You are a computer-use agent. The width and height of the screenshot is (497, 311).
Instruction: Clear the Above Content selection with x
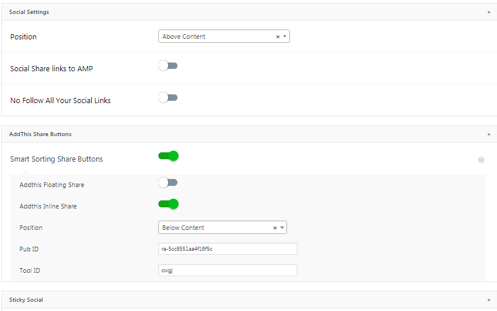pos(278,36)
